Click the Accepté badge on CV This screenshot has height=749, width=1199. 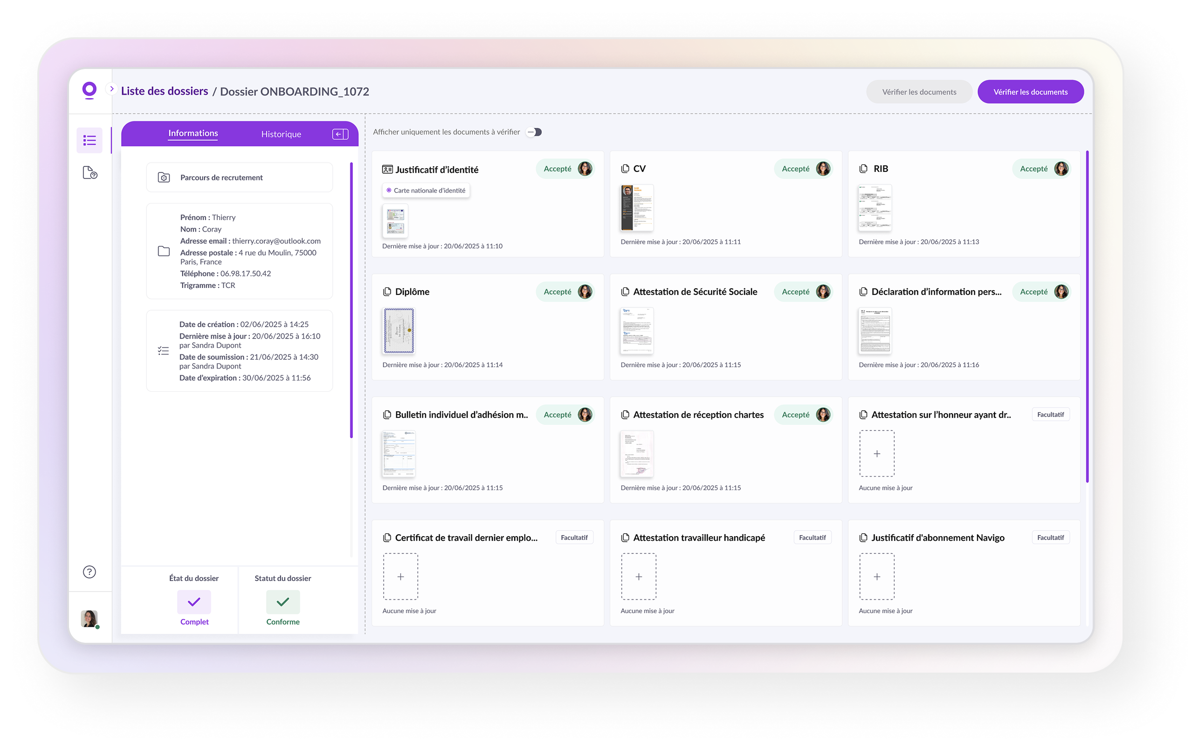click(803, 169)
